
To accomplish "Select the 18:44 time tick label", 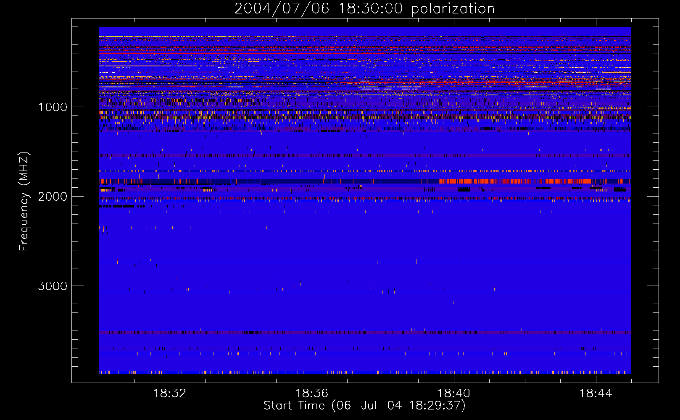I will pyautogui.click(x=596, y=394).
